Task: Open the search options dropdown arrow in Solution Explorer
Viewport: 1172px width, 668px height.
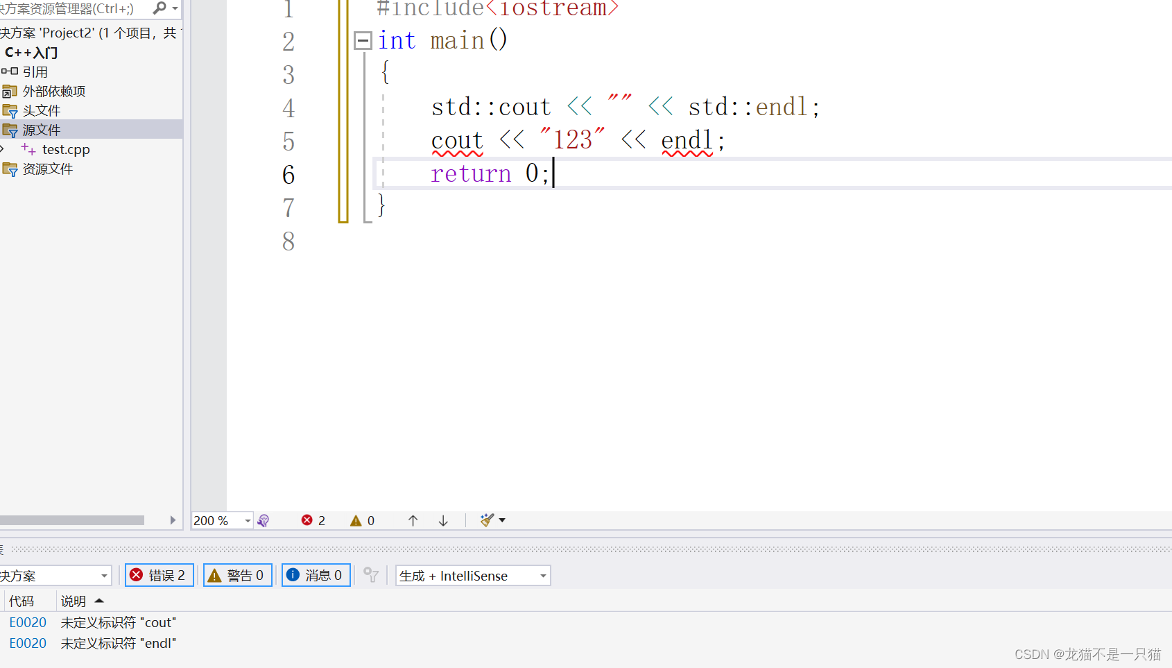Action: (x=175, y=8)
